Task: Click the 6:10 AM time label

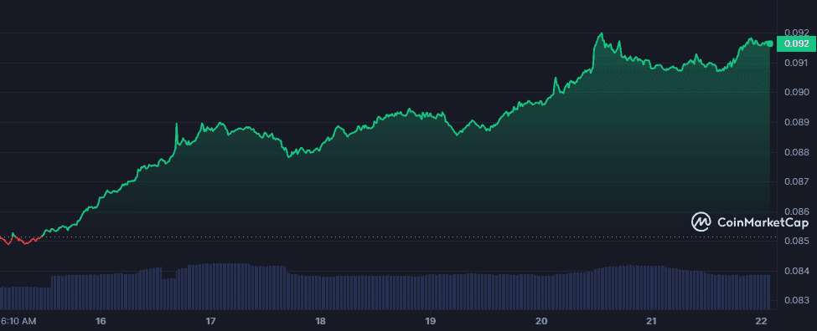Action: [x=18, y=322]
